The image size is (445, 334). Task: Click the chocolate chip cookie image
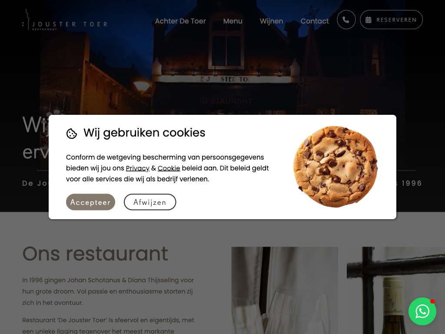pos(335,167)
